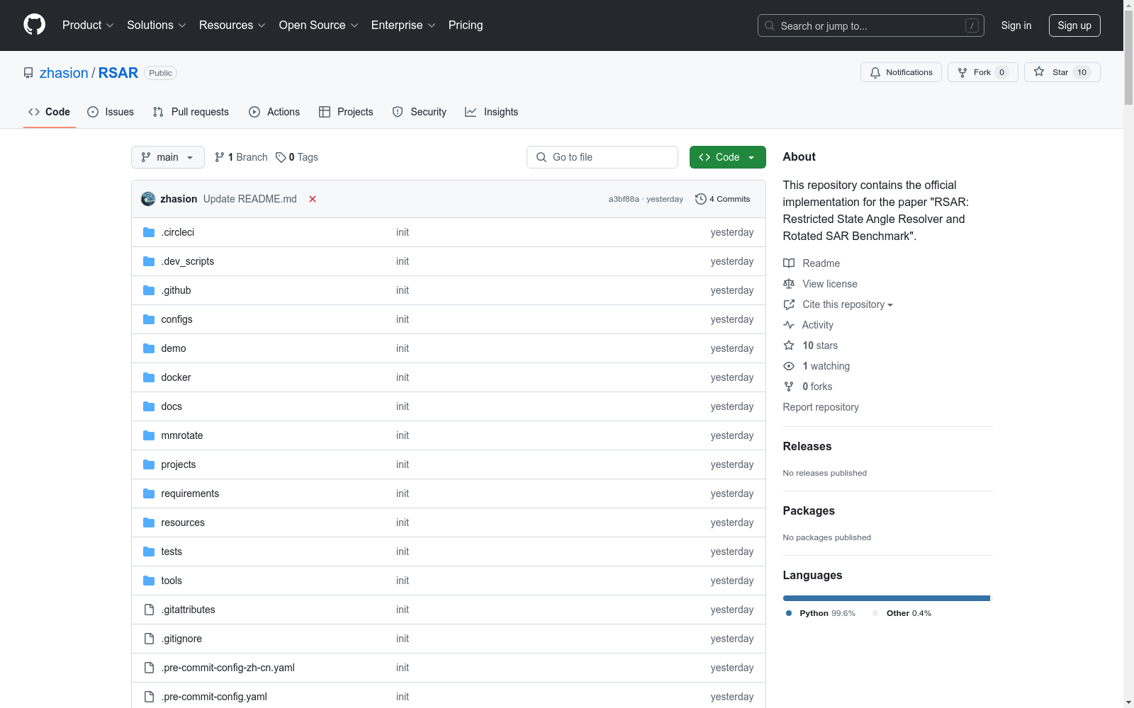Screen dimensions: 1134x708
Task: Click the configs folder icon
Action: (149, 319)
